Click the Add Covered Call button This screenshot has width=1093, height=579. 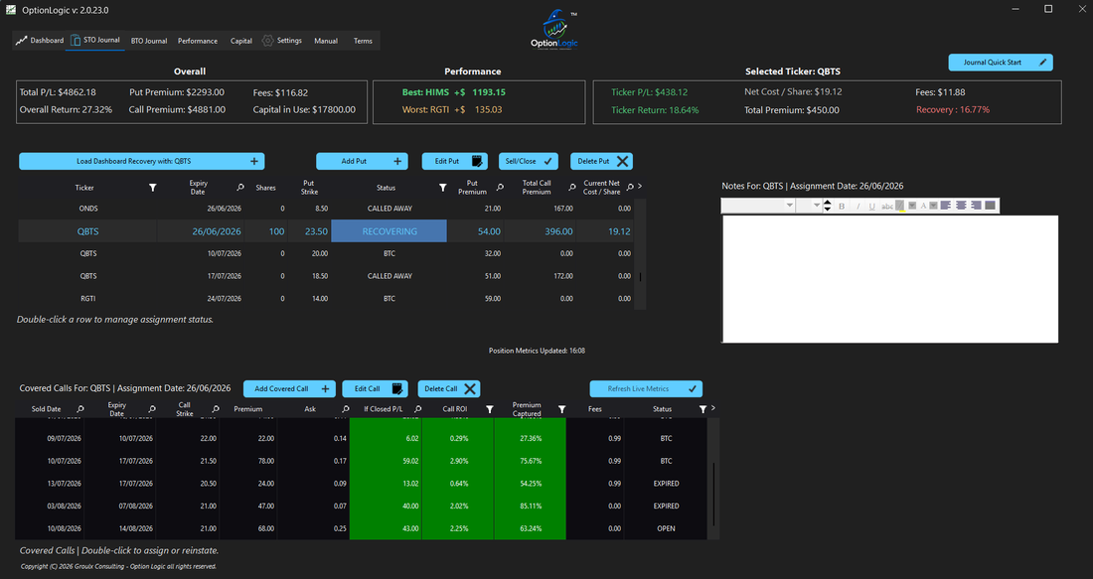[x=289, y=388]
